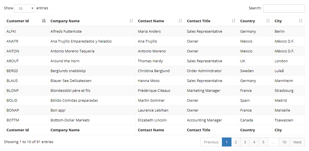309x151 pixels.
Task: Click the City column sort arrows icon
Action: coord(301,21)
